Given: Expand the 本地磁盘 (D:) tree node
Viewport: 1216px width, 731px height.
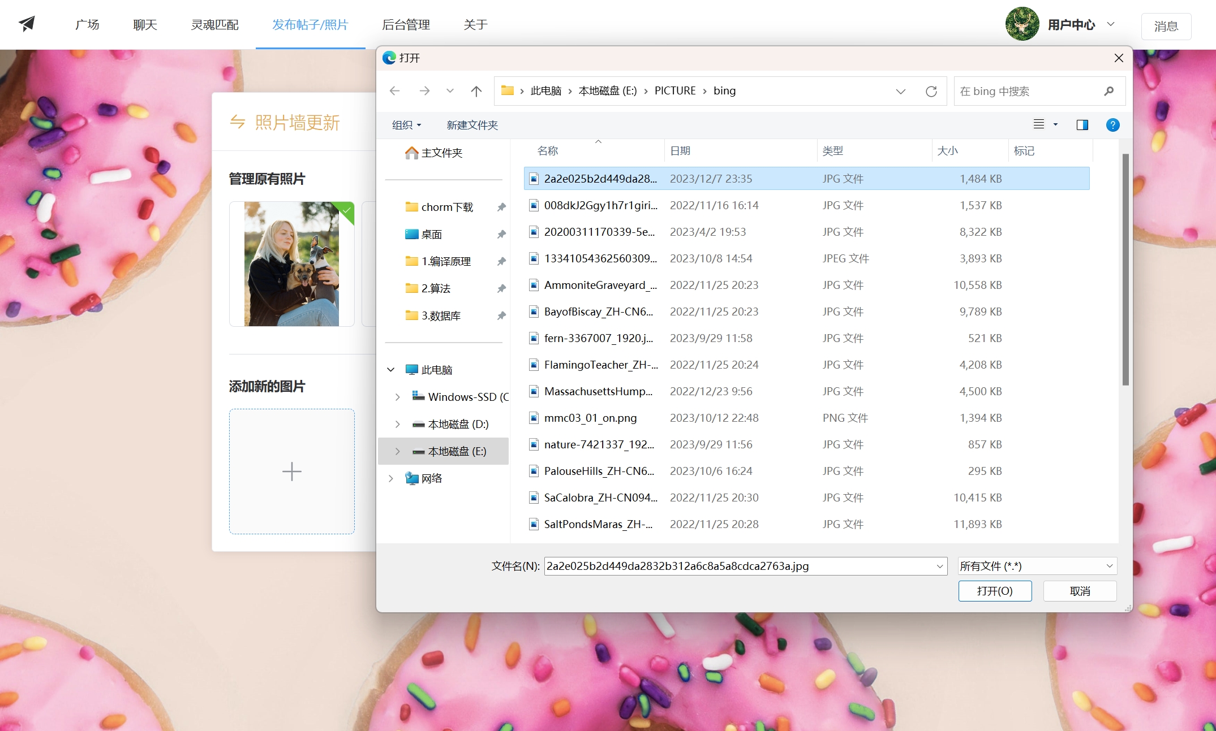Looking at the screenshot, I should pos(397,424).
